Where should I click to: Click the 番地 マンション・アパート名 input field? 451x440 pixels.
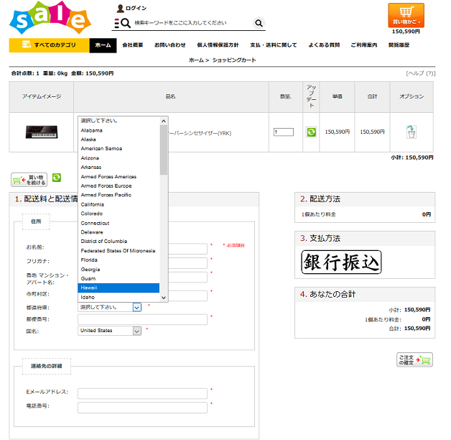(187, 277)
